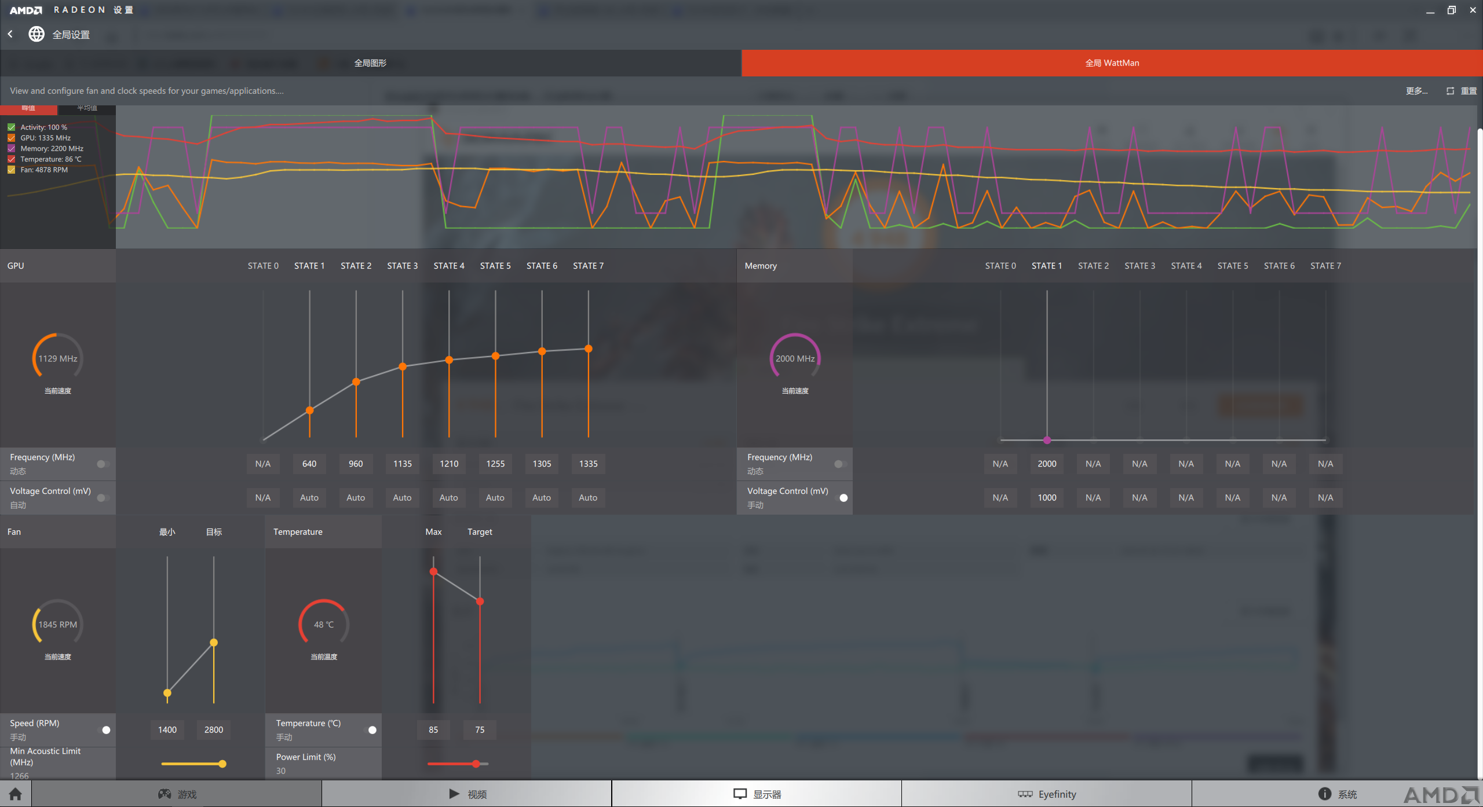Click GPU State 4 frequency field 1210
The height and width of the screenshot is (807, 1483).
449,464
